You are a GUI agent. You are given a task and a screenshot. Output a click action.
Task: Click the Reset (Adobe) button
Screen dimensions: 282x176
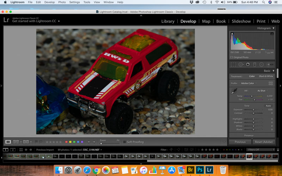pos(264,142)
